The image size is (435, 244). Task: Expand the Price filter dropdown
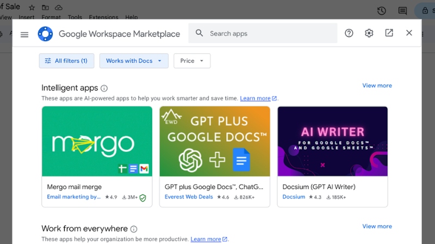[x=192, y=61]
